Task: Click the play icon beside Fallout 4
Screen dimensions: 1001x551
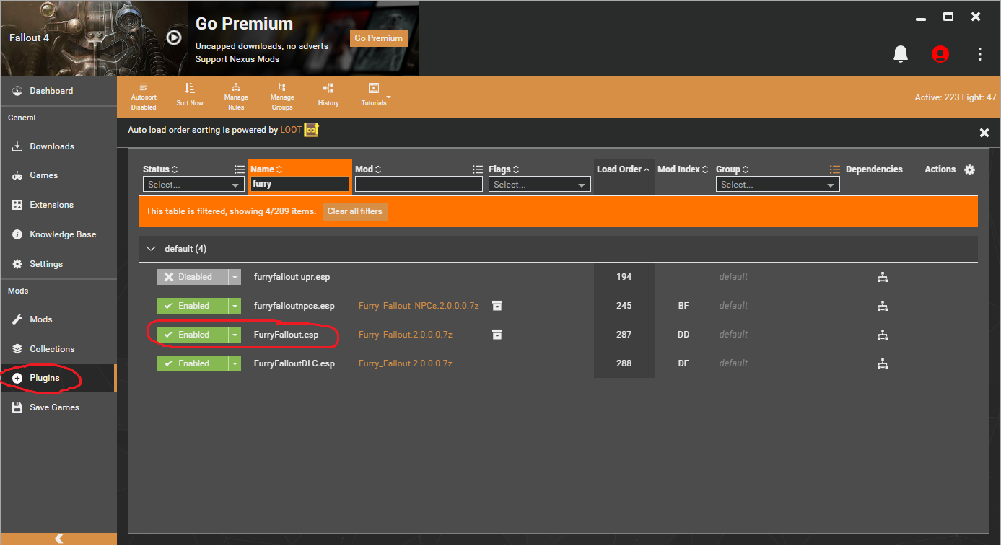Action: point(174,38)
